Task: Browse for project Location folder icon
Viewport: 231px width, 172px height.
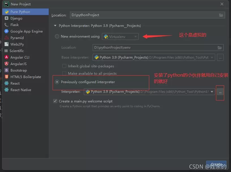Action: (221, 15)
